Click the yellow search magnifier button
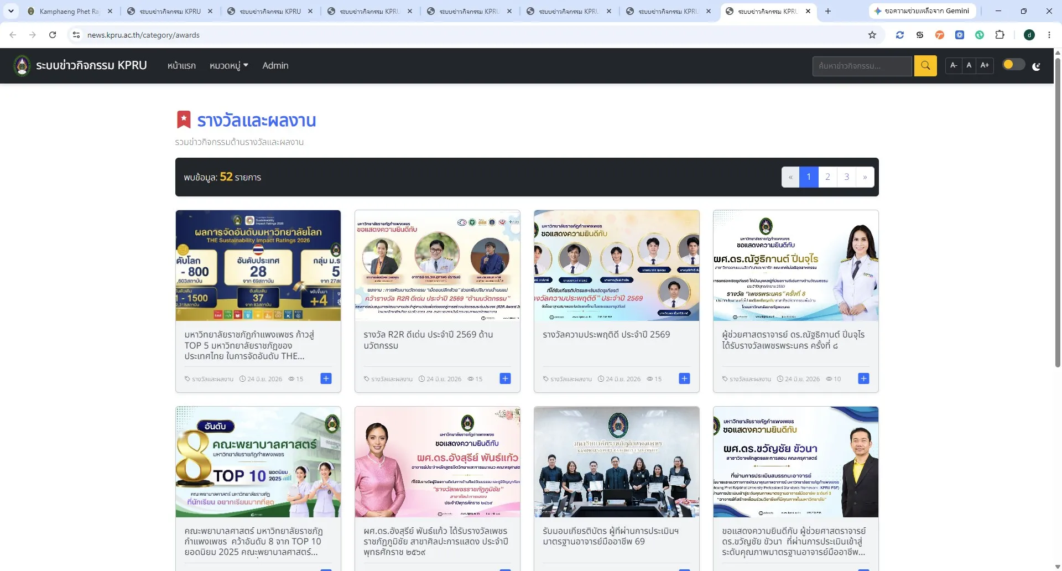The image size is (1062, 571). pos(925,66)
